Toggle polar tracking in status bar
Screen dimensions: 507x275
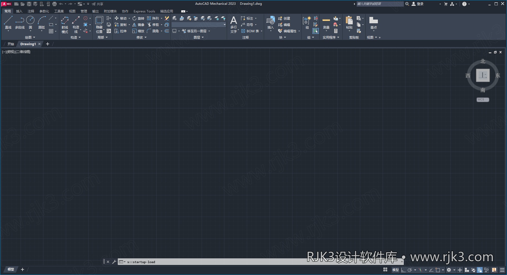[x=410, y=270]
